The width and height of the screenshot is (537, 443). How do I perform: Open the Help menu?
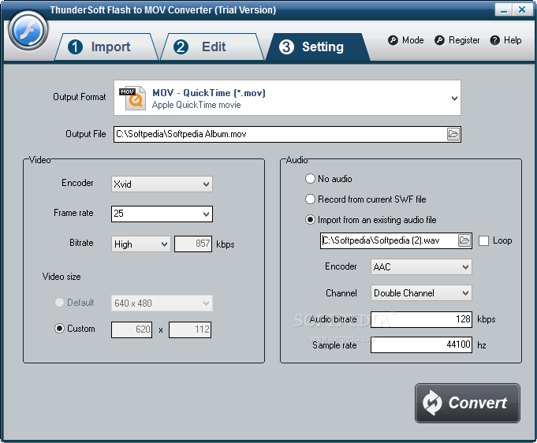[505, 40]
